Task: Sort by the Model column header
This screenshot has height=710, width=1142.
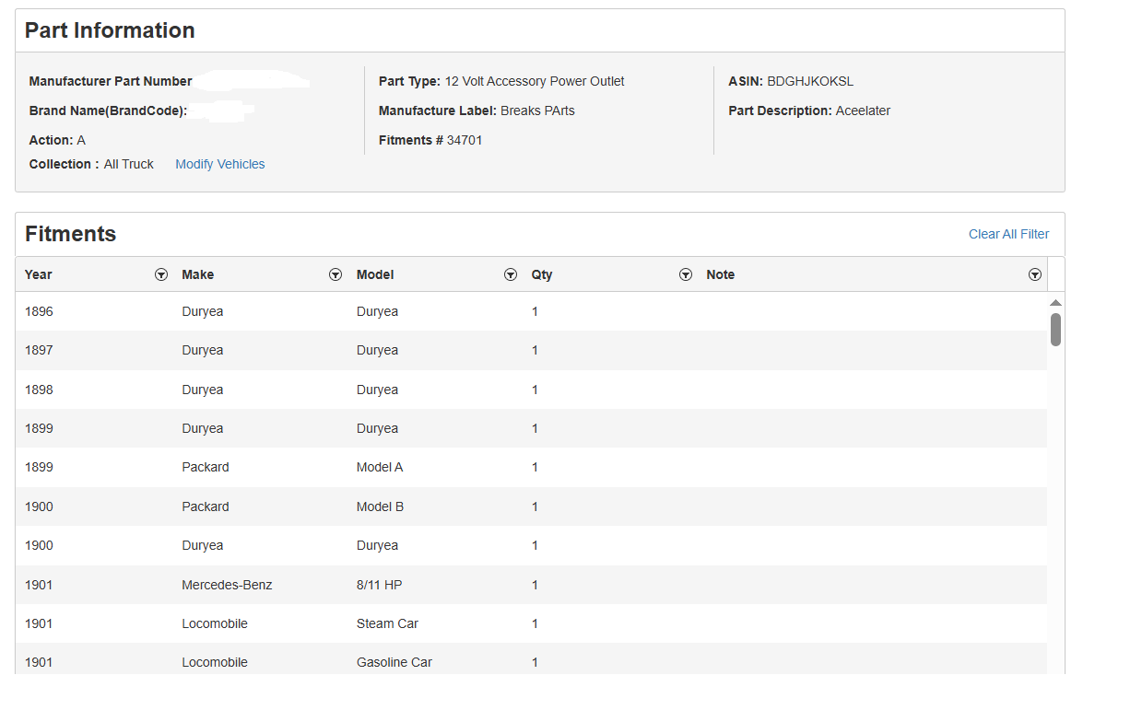Action: (x=375, y=274)
